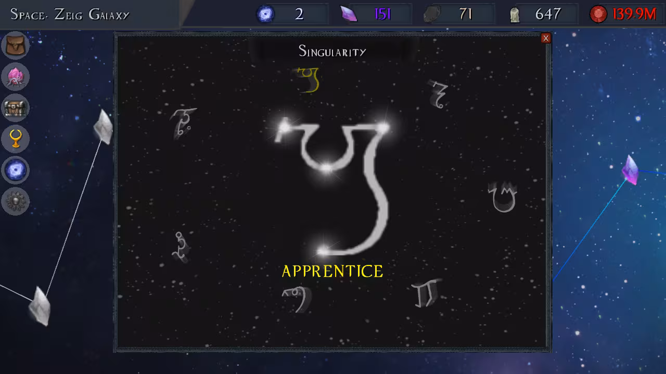Open the pink crystal creature sidebar icon

[x=16, y=77]
